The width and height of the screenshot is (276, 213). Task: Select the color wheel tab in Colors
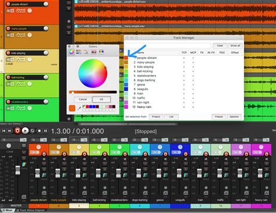[x=72, y=52]
